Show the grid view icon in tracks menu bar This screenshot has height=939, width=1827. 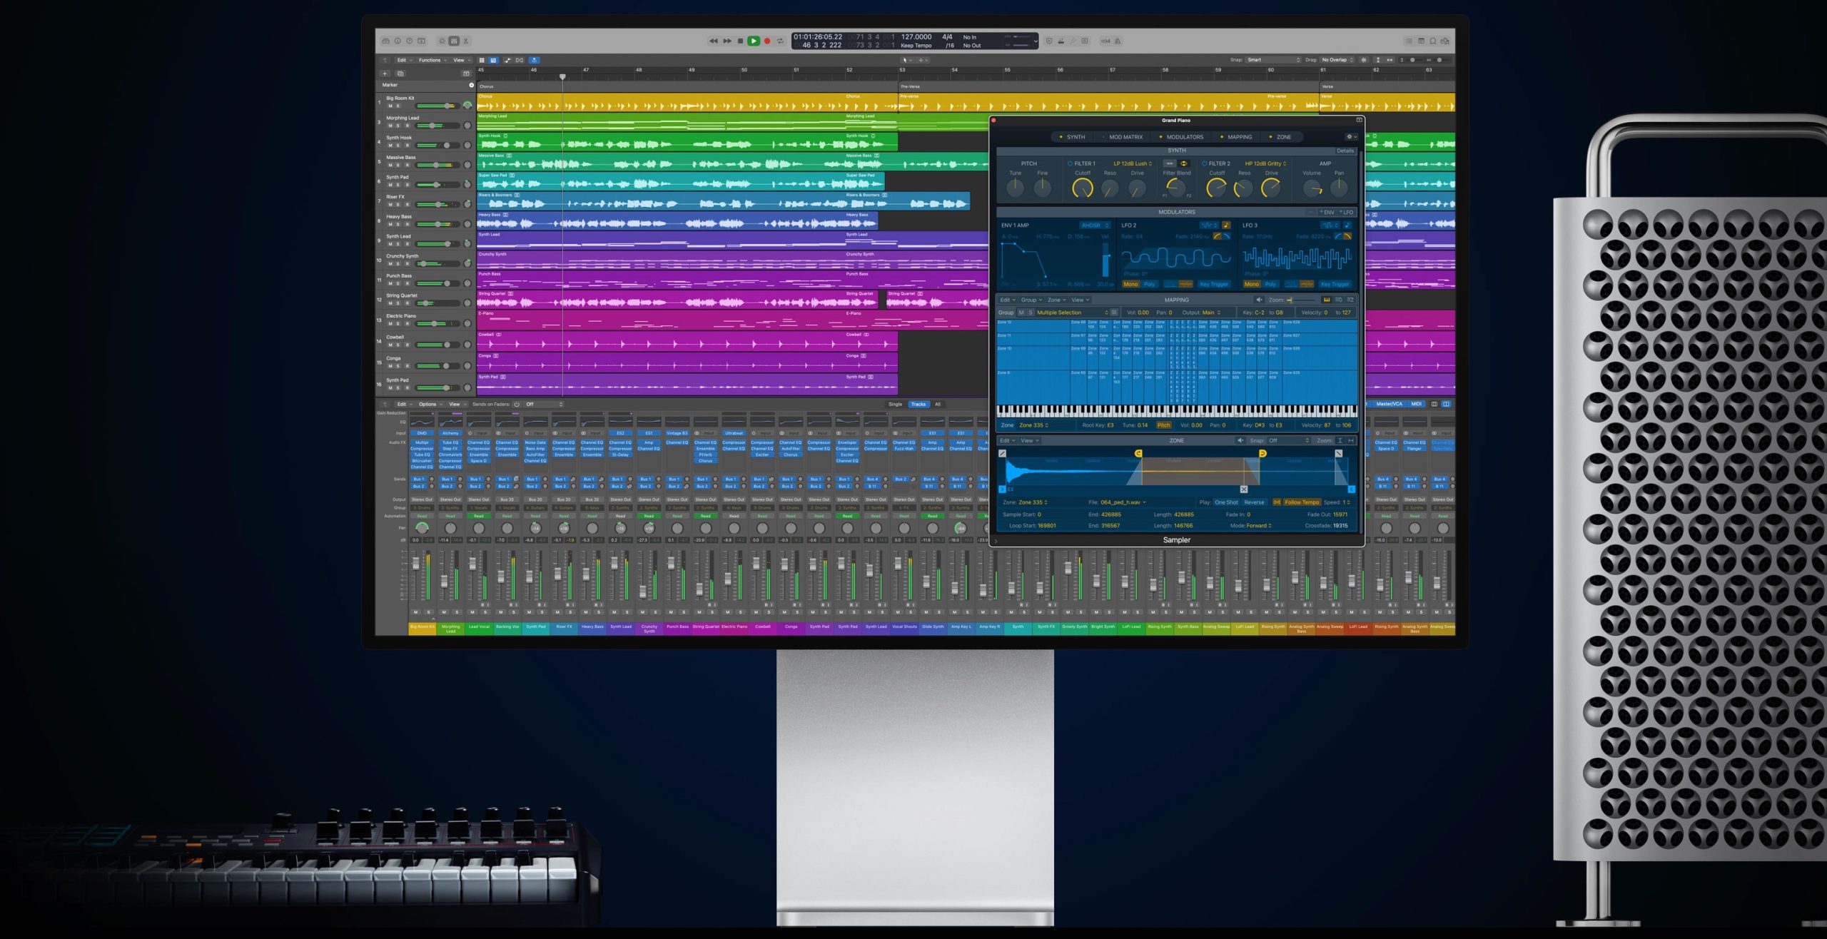click(x=482, y=60)
